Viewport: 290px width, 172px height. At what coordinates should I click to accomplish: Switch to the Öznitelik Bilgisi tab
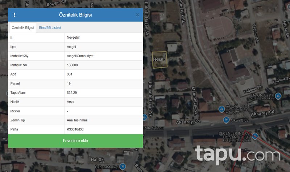[x=23, y=28]
